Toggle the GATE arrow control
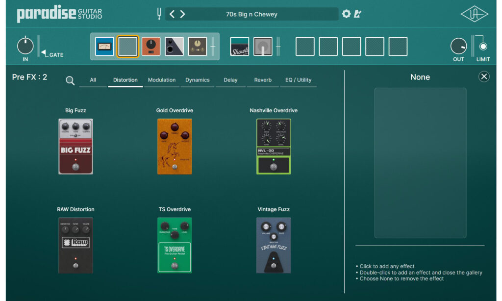This screenshot has width=502, height=301. pos(44,53)
